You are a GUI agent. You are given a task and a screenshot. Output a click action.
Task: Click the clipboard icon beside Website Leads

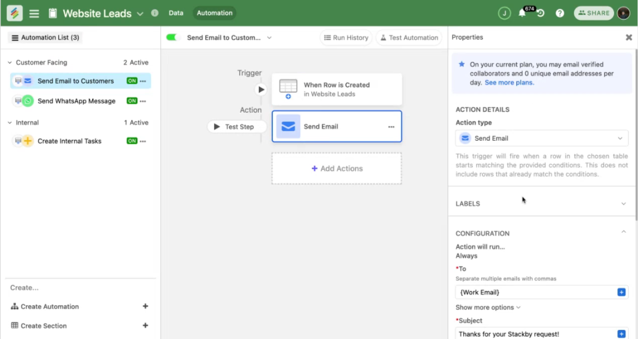click(53, 13)
